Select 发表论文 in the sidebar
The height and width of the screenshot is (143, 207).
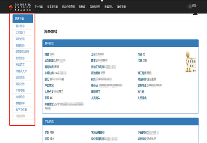coord(20,64)
